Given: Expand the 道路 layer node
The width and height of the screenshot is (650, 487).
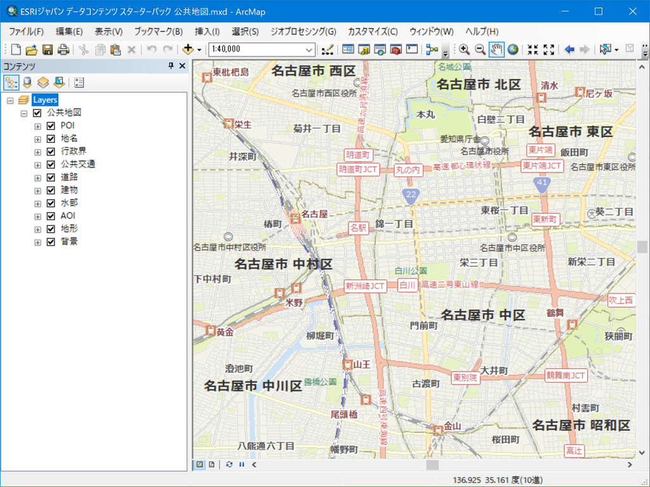Looking at the screenshot, I should pos(37,178).
